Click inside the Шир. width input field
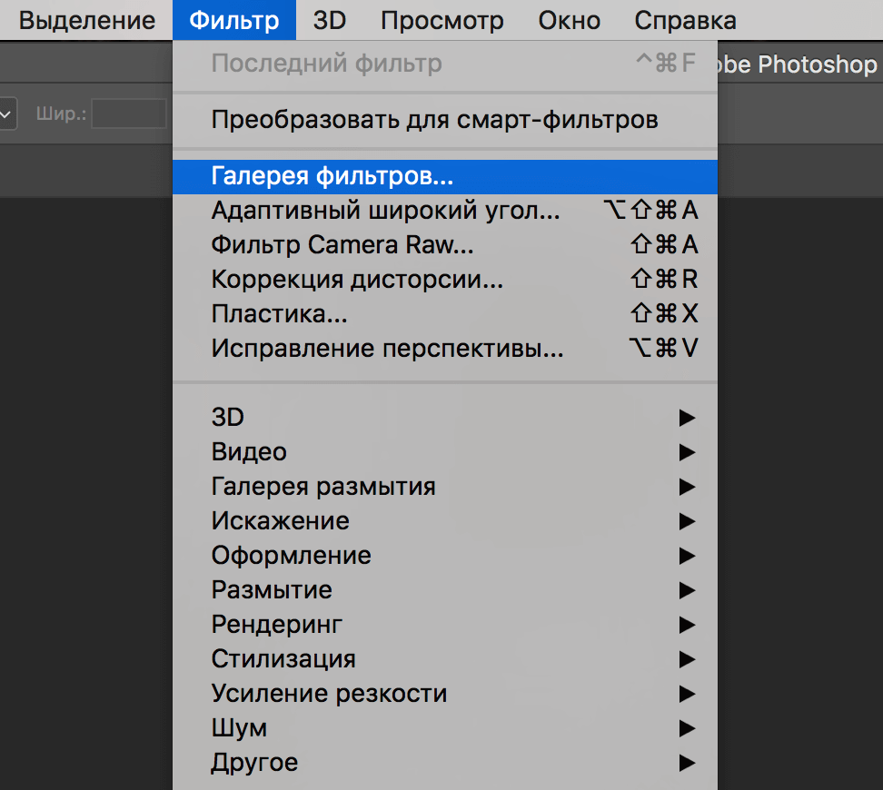Screen dimensions: 883x790 click(127, 114)
